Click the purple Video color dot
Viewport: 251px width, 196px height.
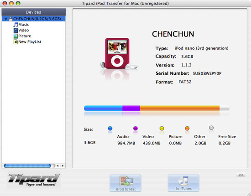tap(136, 129)
